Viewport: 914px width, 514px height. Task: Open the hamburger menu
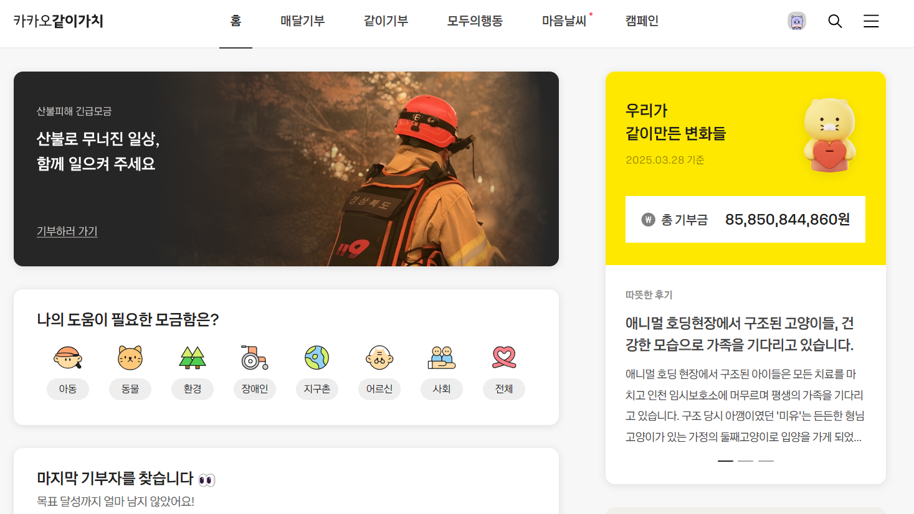(x=870, y=21)
